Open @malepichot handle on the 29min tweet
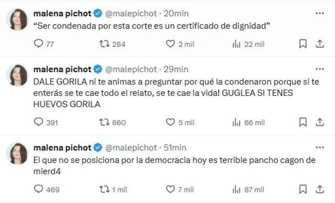The image size is (335, 203). [131, 69]
